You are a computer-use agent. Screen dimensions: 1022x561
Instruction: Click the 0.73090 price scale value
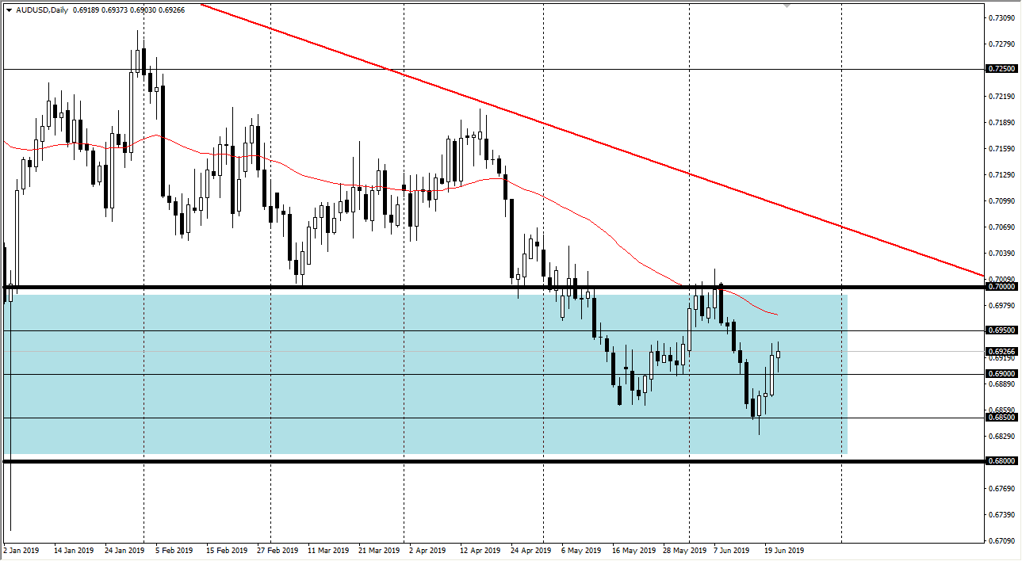[x=1004, y=17]
